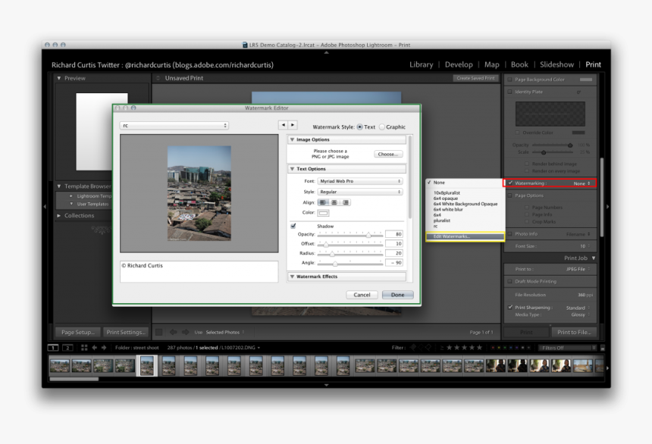Go back arrow in filmstrip bar
Image resolution: width=652 pixels, height=444 pixels.
[95, 348]
